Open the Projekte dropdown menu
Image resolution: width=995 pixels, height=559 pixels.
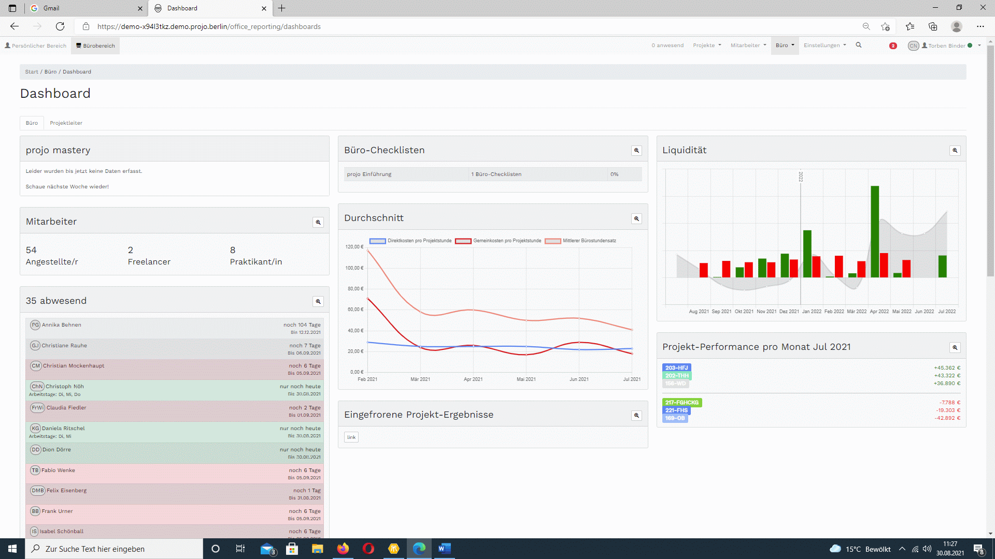707,45
